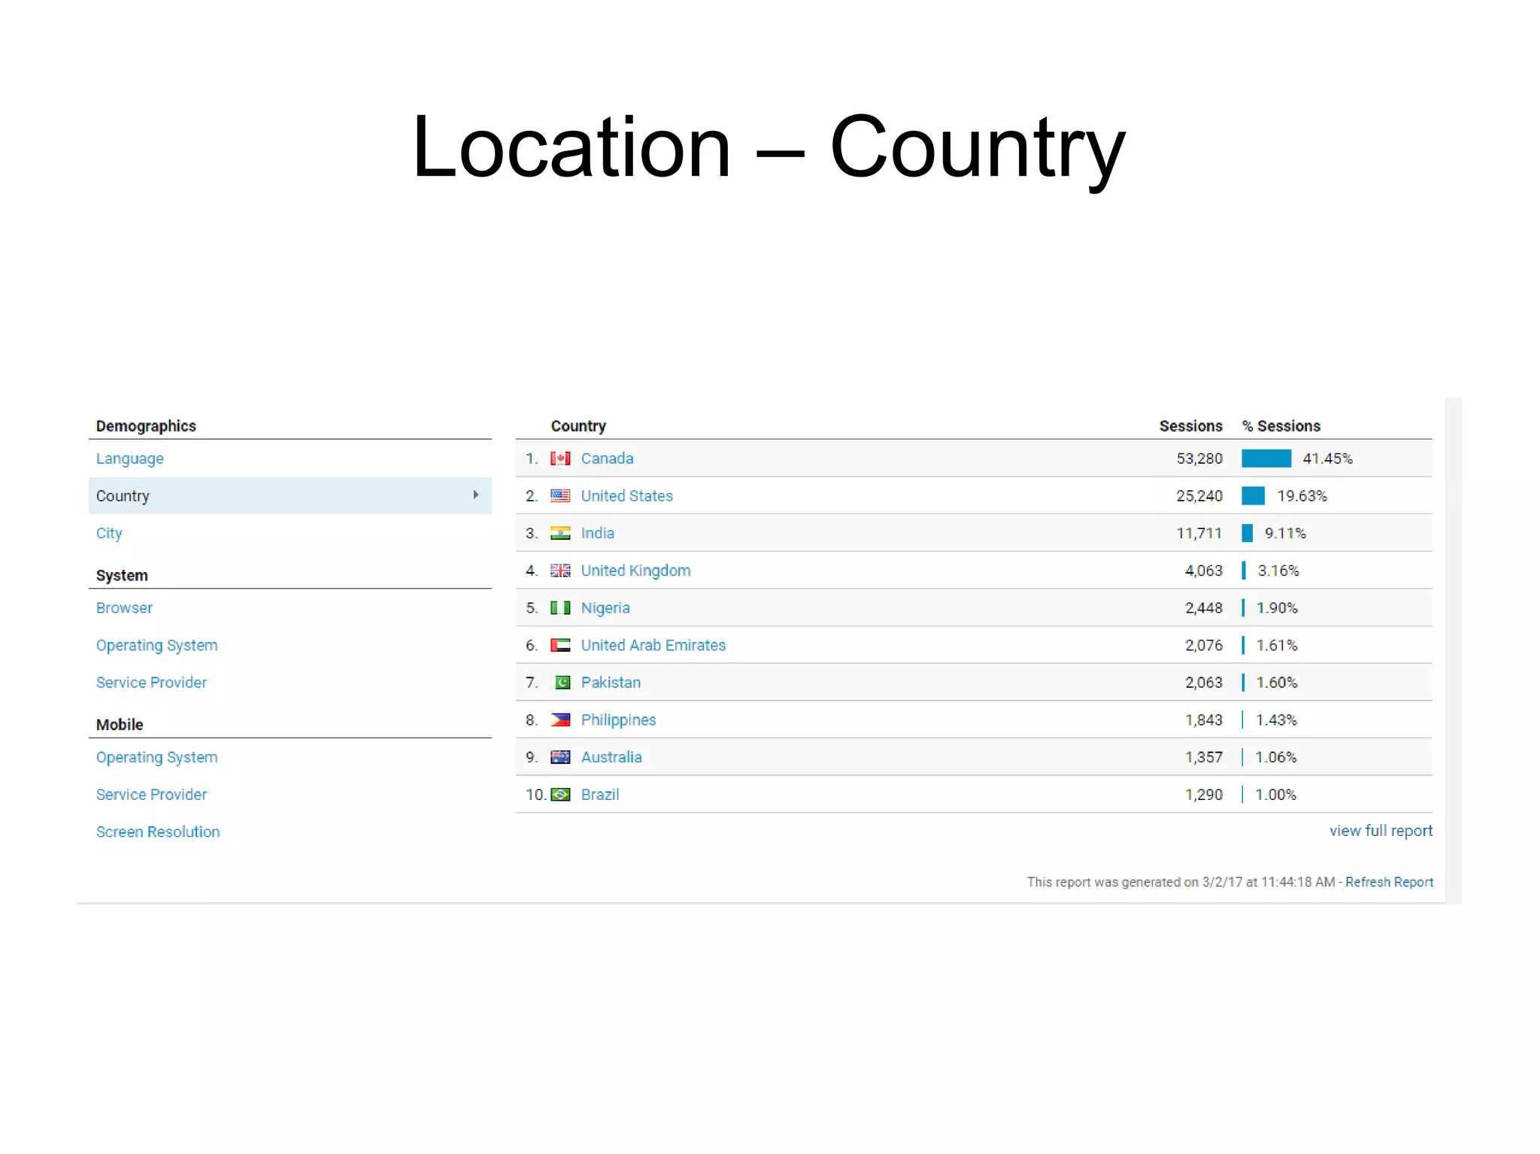Viewport: 1540px width, 1154px height.
Task: Open Service Provider under Mobile
Action: [x=151, y=795]
